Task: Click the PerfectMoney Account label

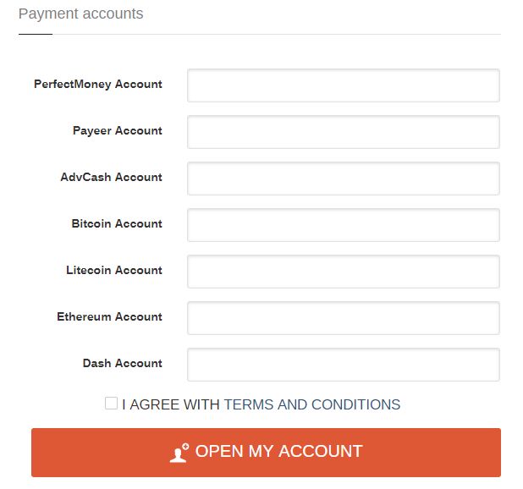Action: pos(98,85)
